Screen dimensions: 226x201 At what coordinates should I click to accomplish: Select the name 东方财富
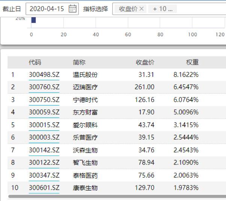coord(85,112)
